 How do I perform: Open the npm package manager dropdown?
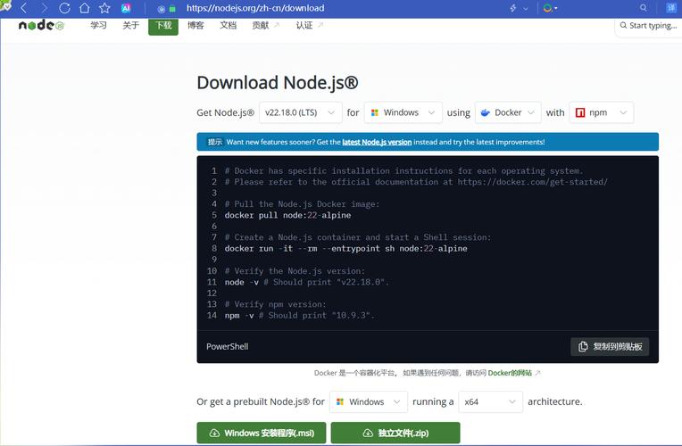click(601, 112)
